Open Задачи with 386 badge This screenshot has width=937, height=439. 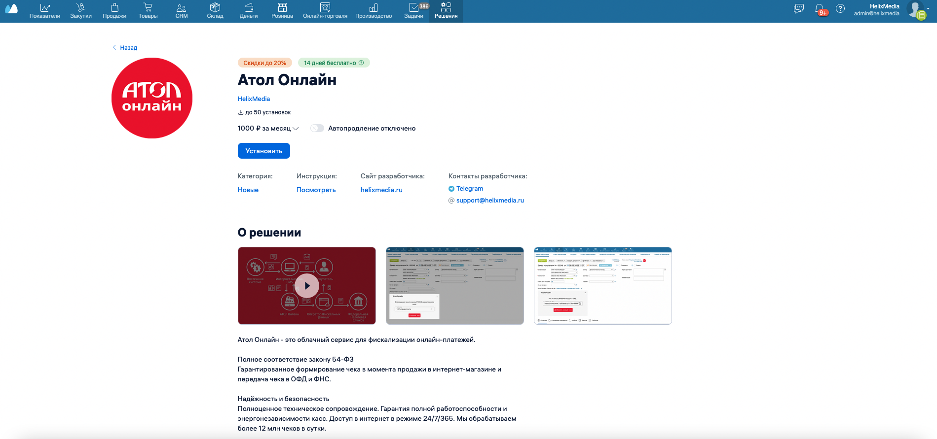[414, 11]
